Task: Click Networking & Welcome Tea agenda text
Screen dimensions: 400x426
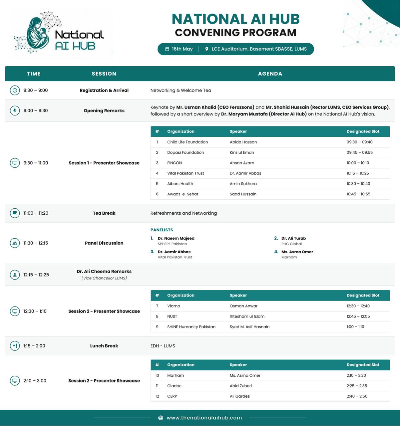Action: [x=181, y=90]
